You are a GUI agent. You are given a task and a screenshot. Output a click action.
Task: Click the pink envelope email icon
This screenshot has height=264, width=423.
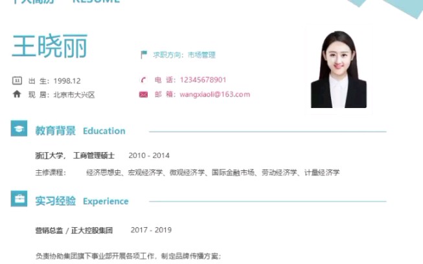(x=143, y=94)
